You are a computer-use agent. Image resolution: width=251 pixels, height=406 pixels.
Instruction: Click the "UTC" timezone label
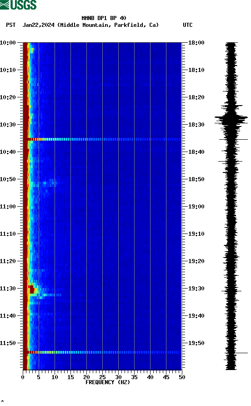(188, 25)
